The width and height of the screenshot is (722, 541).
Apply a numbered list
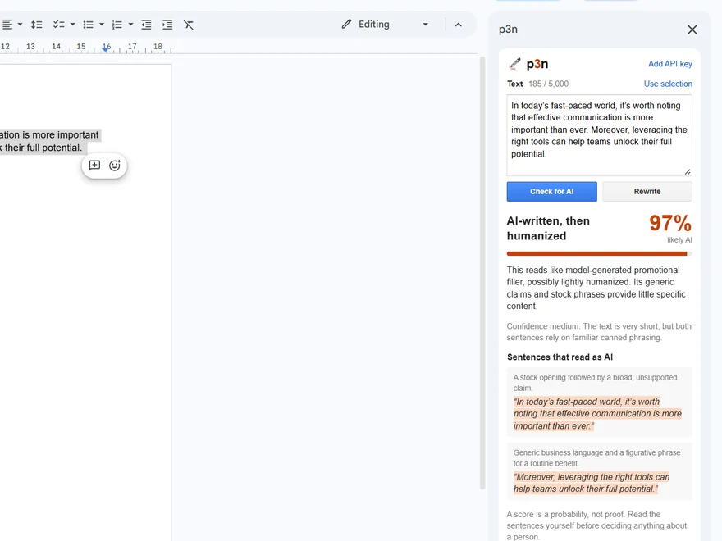117,25
